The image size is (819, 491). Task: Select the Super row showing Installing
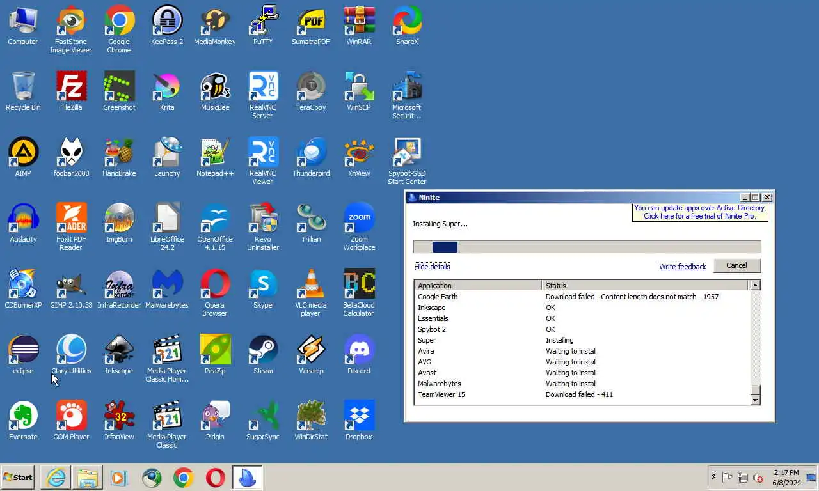(582, 340)
